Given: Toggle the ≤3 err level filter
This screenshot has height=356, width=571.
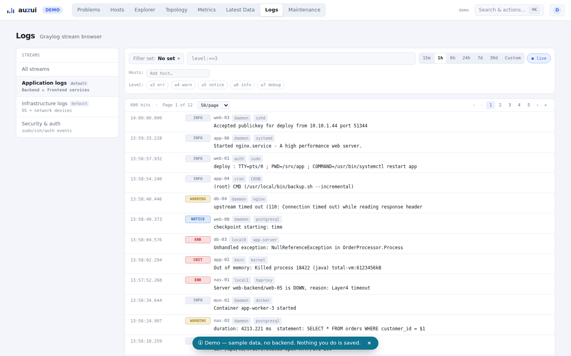Looking at the screenshot, I should pyautogui.click(x=157, y=85).
